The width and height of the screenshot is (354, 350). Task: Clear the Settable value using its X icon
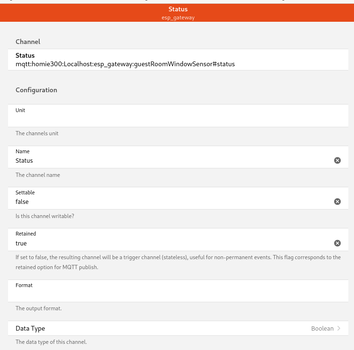[337, 201]
